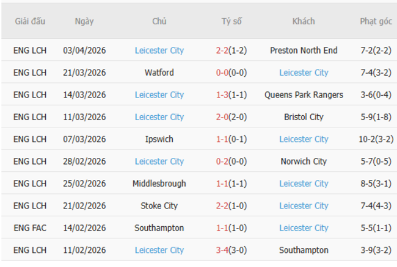
Task: Click the "Giải đấu" column header
Action: (30, 21)
